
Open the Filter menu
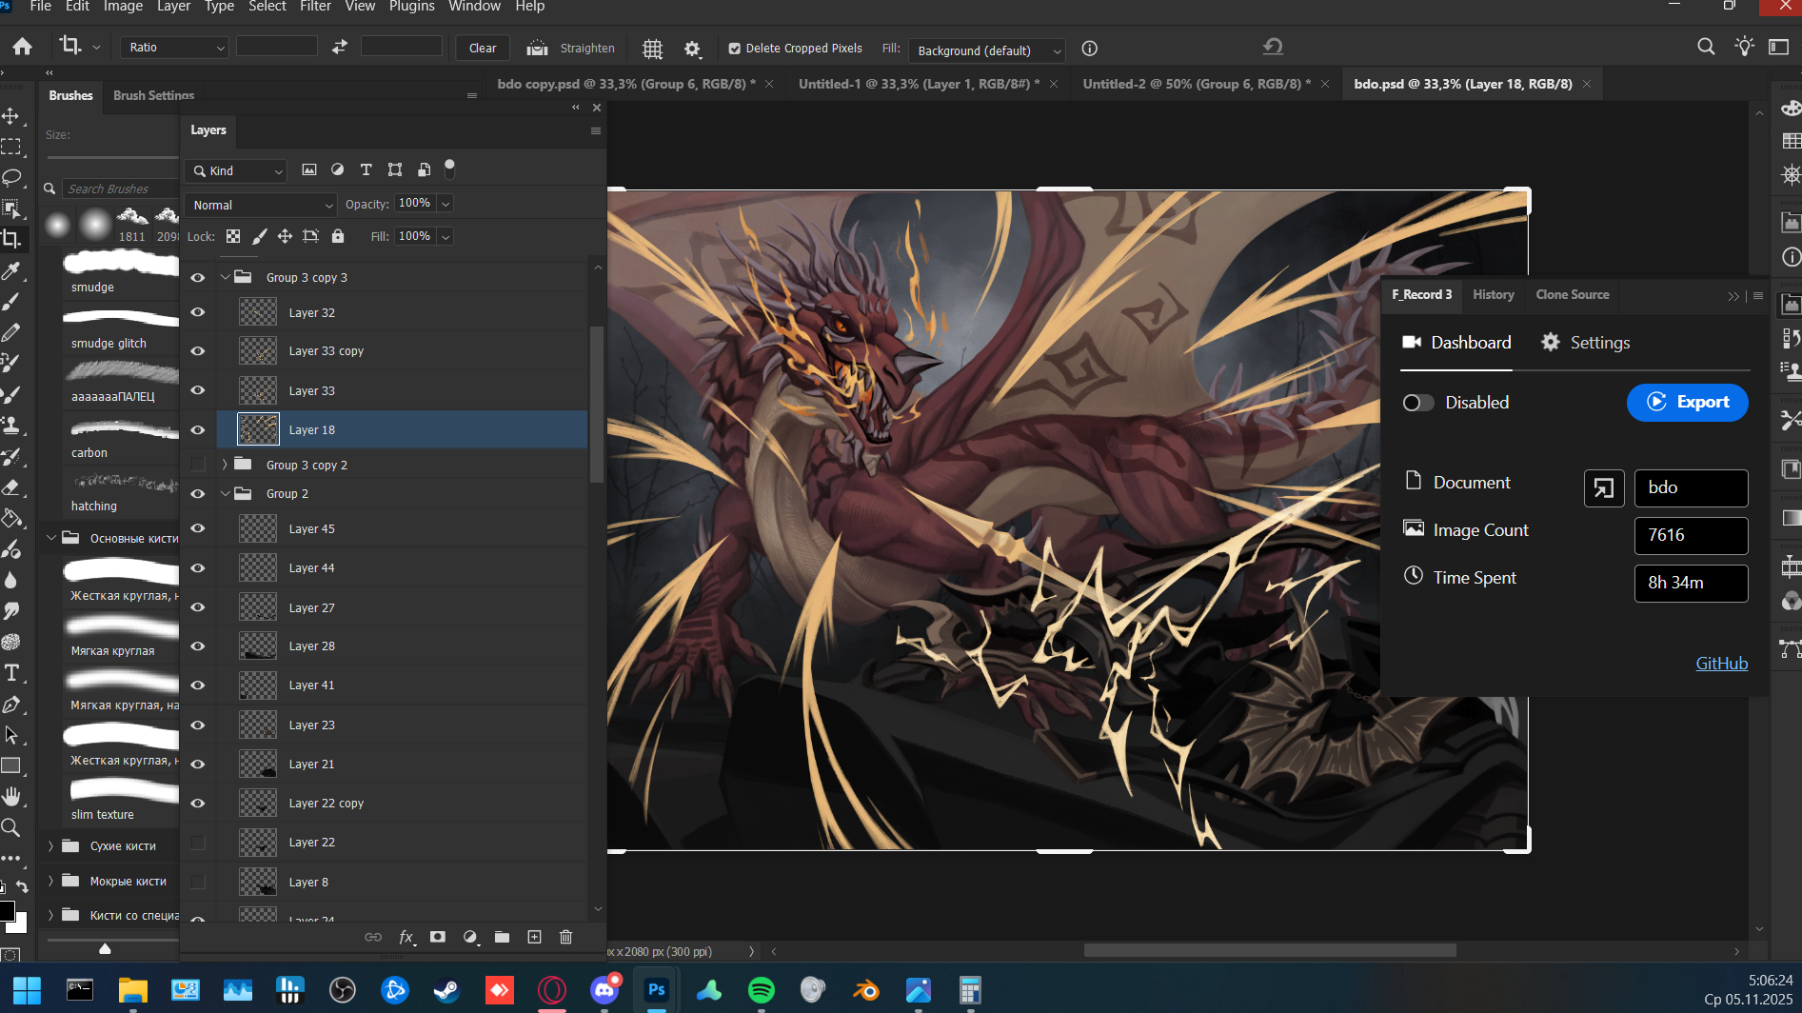point(315,7)
